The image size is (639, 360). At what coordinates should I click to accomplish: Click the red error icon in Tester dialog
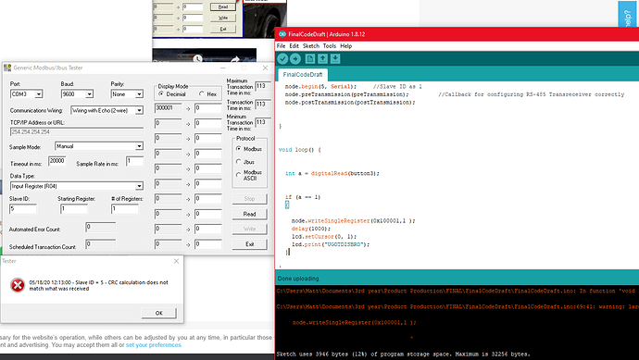tap(18, 285)
